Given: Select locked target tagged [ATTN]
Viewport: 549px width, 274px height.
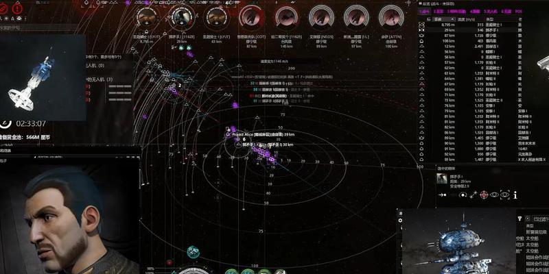Looking at the screenshot, I should [391, 16].
